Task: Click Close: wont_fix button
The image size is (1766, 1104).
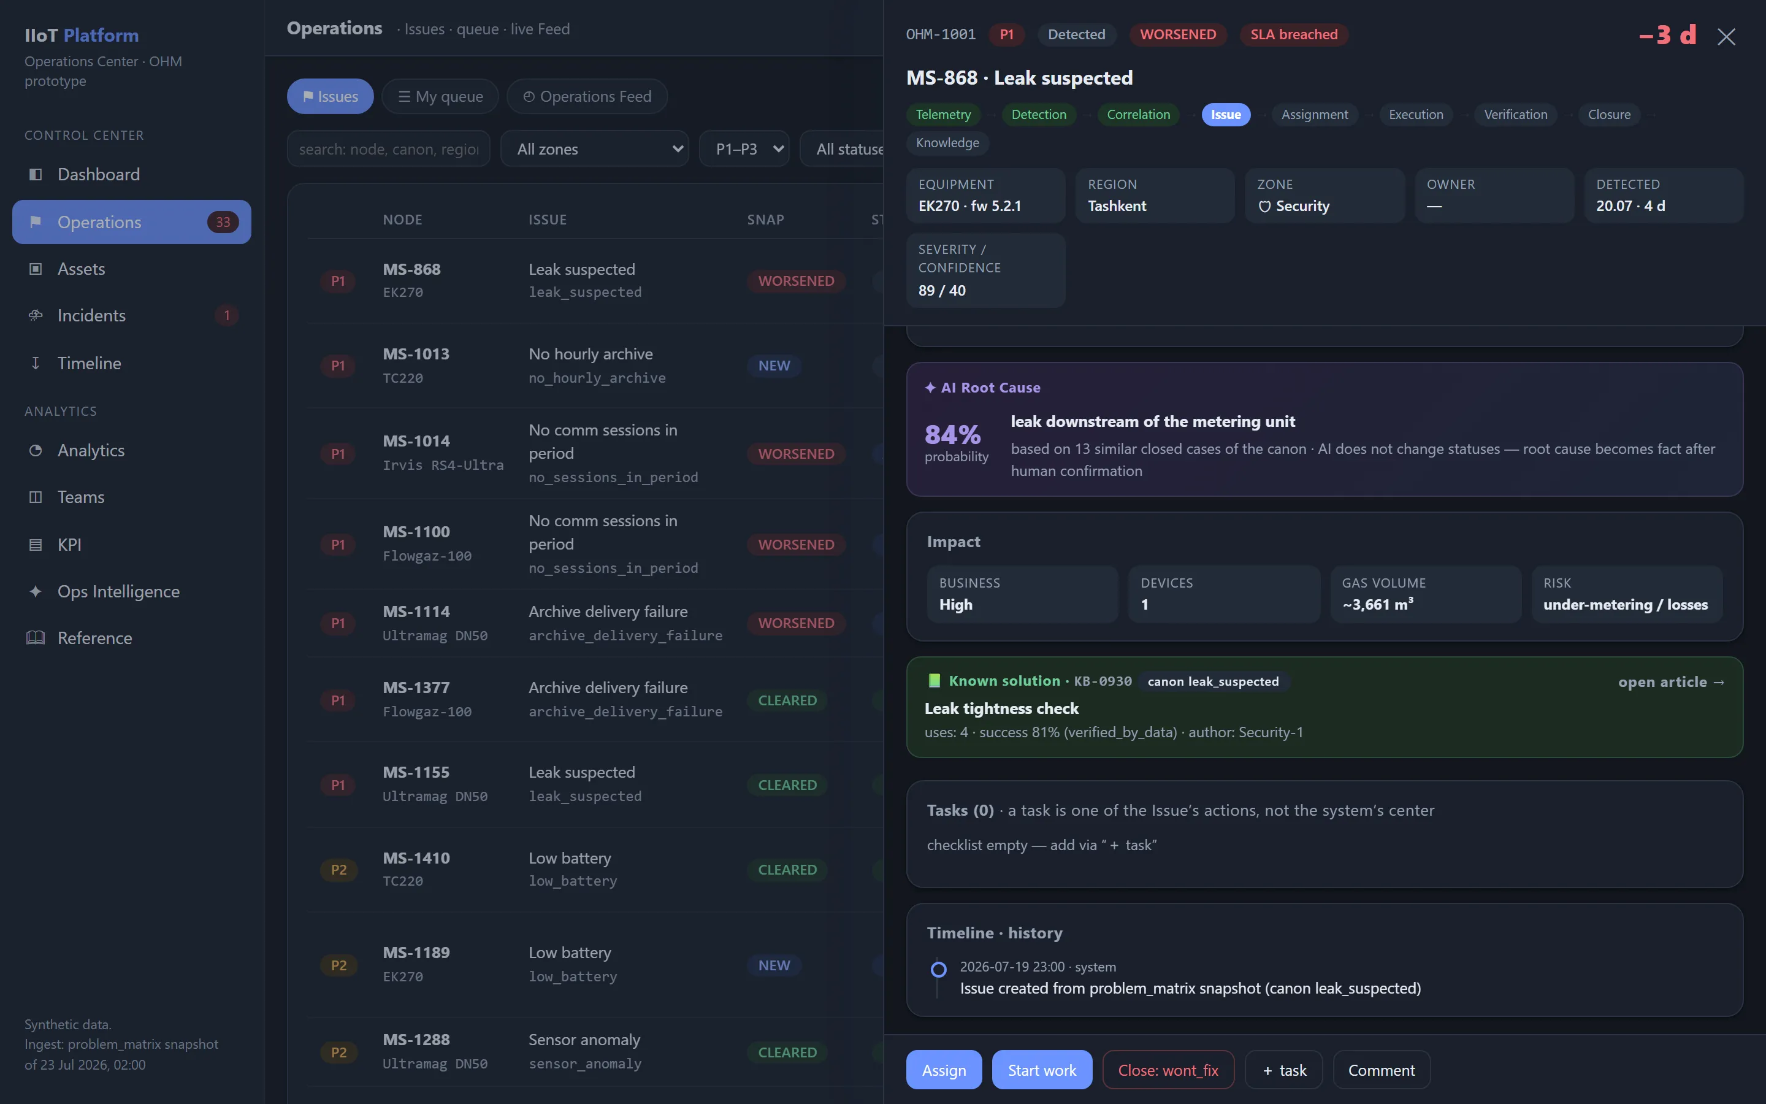Action: pyautogui.click(x=1168, y=1070)
